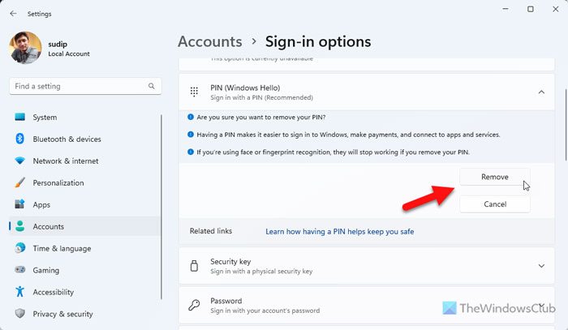The image size is (568, 330).
Task: Open Accessibility settings
Action: [53, 293]
